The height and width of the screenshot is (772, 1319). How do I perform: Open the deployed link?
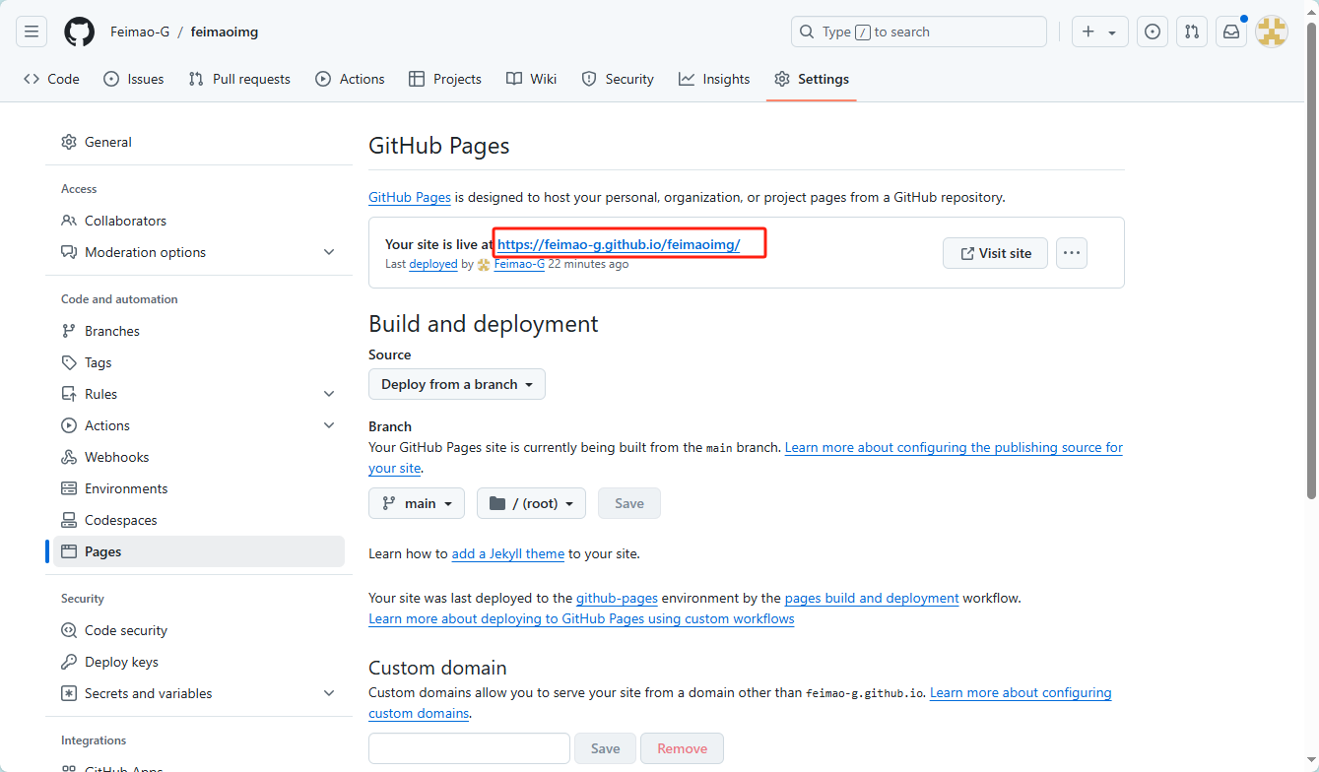433,264
